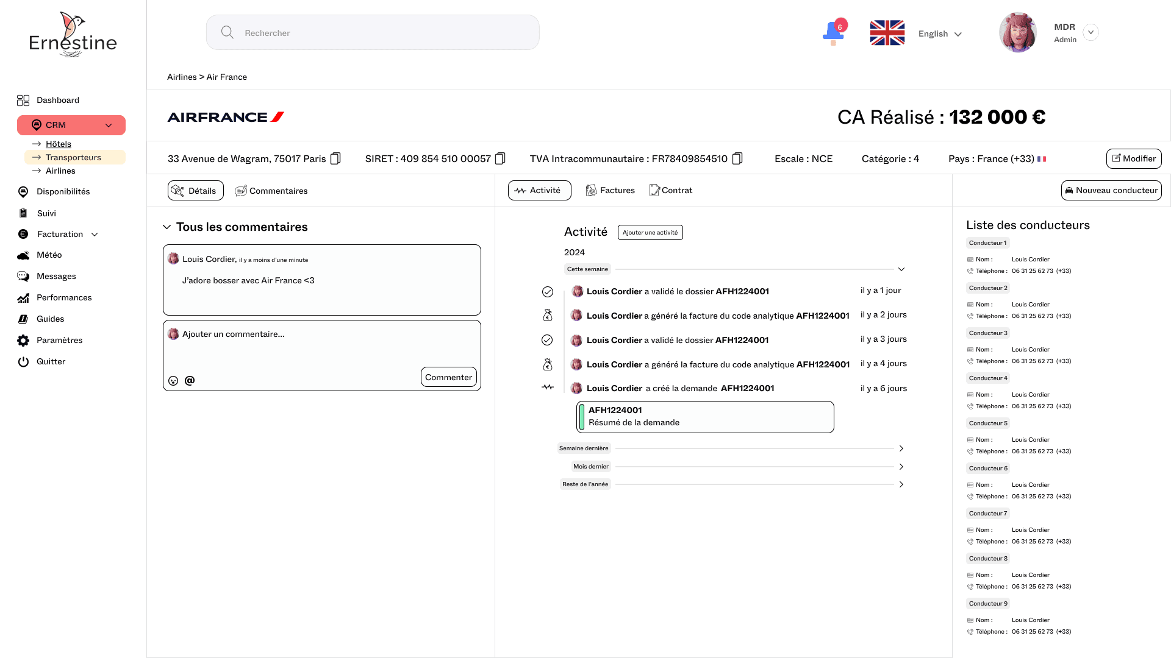Click the Hôtels link in the CRM submenu

click(59, 144)
